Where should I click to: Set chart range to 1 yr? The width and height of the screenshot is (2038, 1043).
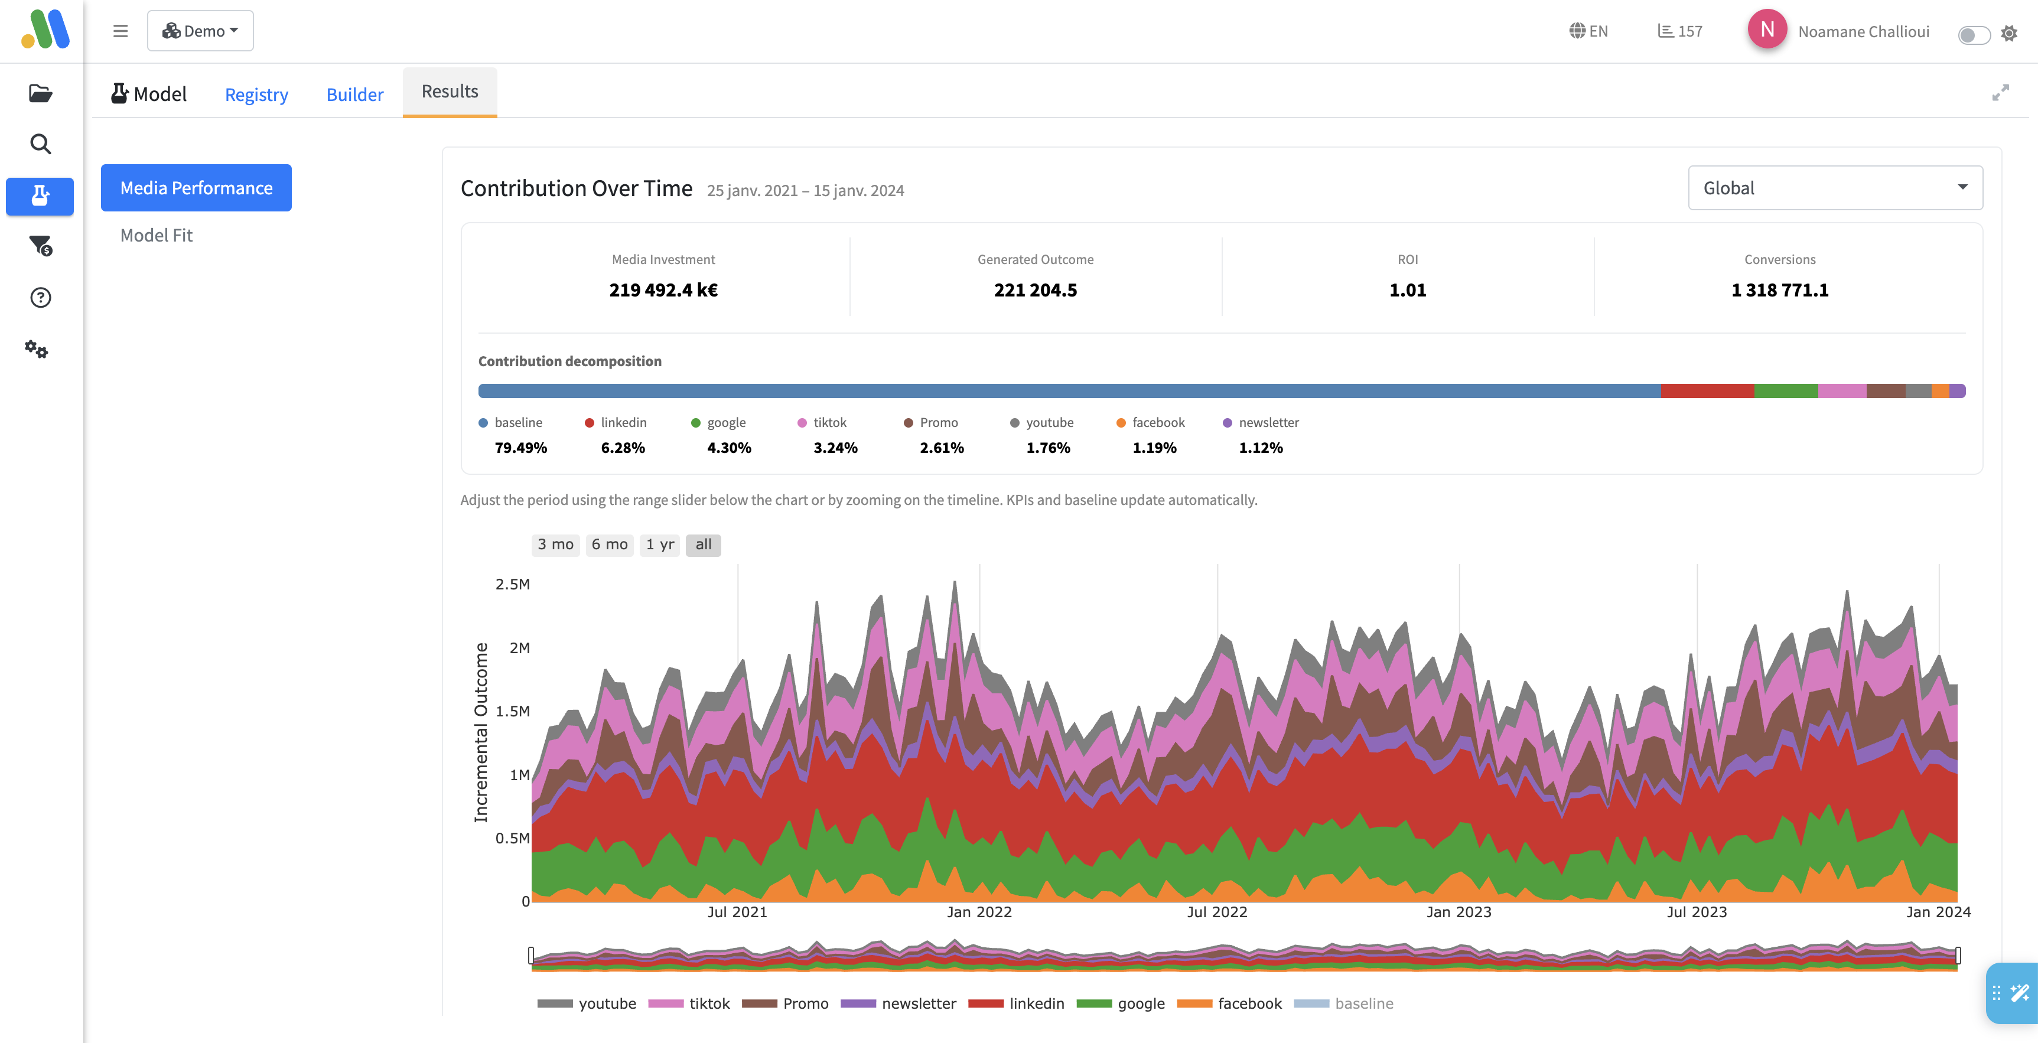point(660,544)
